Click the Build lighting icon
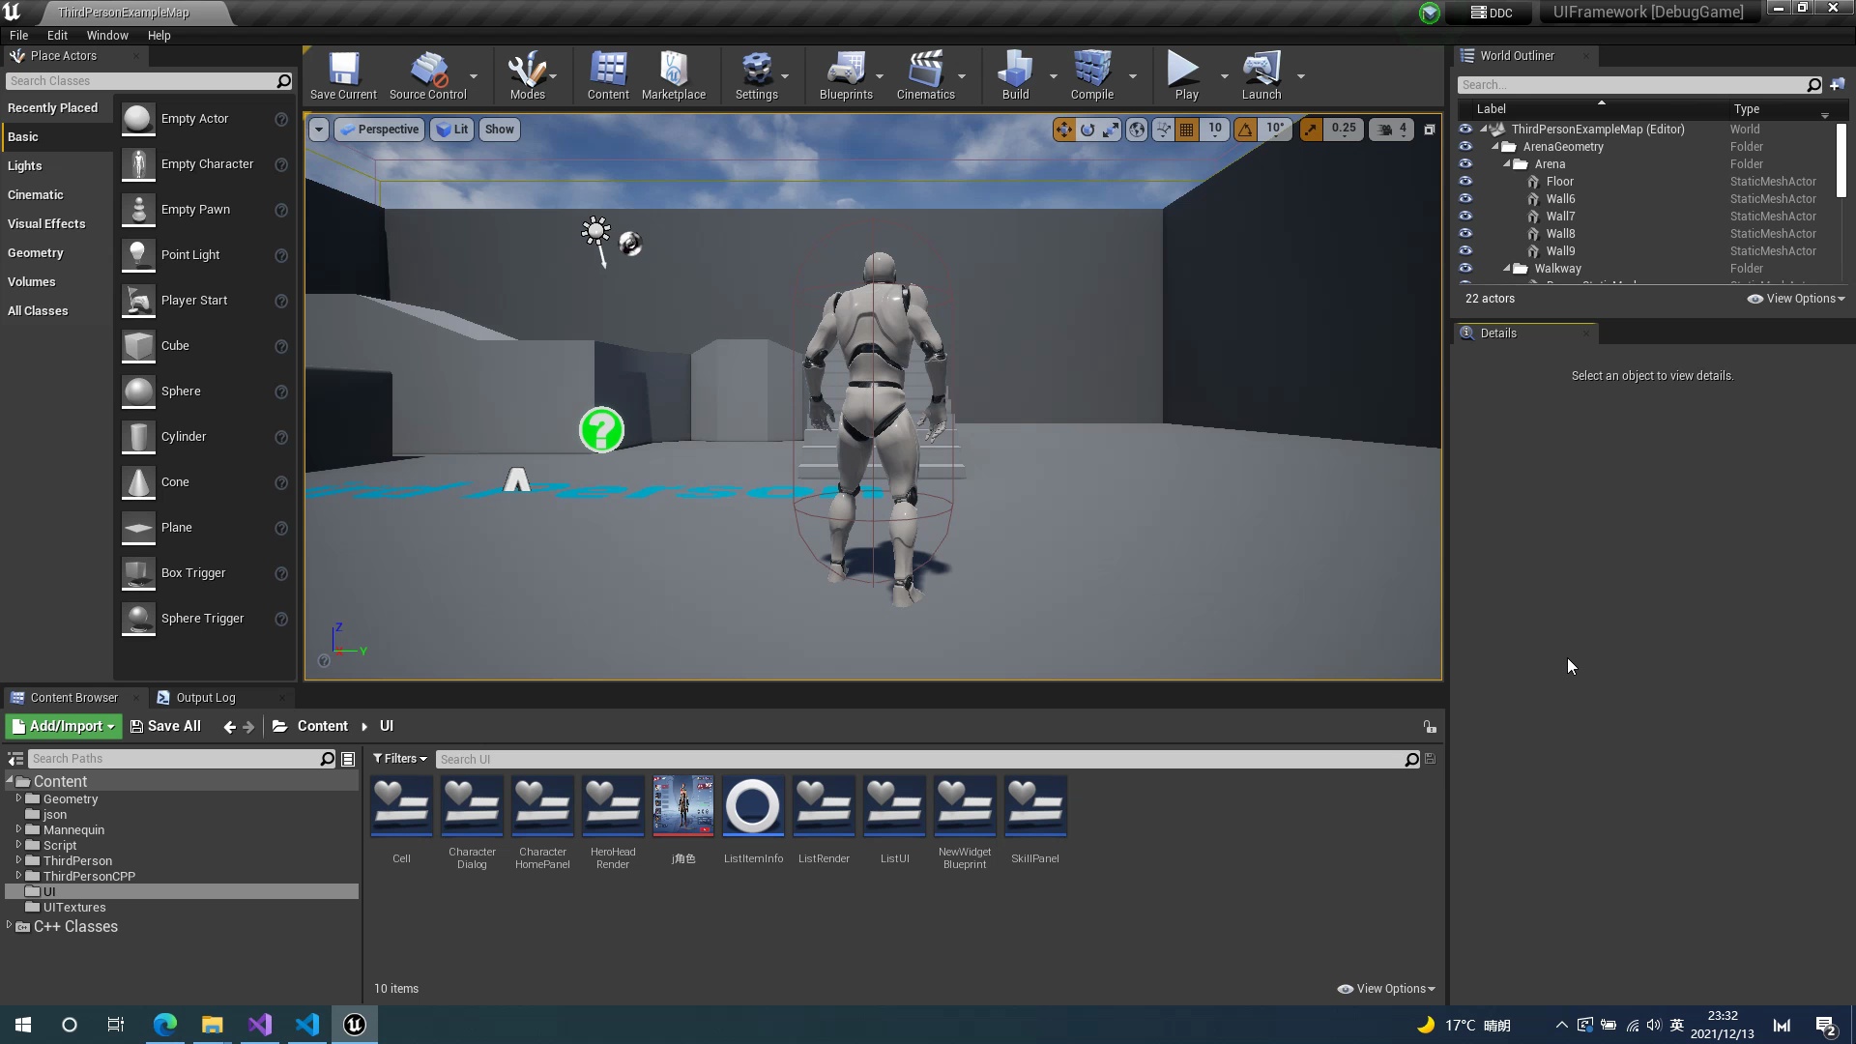 pyautogui.click(x=1015, y=75)
